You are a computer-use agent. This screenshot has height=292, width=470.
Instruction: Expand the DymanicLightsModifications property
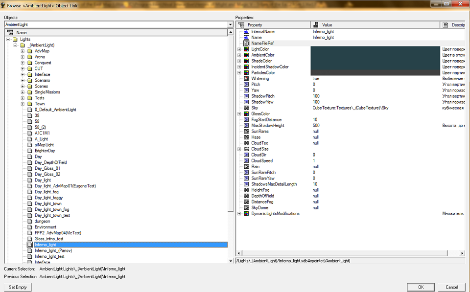(239, 214)
